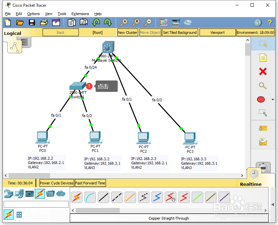
Task: Choose the Console cable connection icon
Action: (x=90, y=198)
